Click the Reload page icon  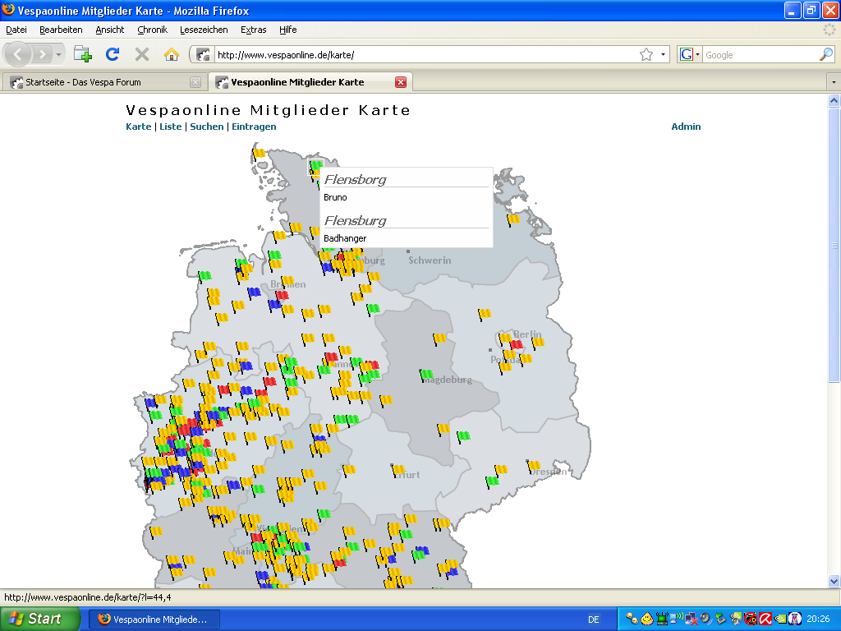point(113,54)
